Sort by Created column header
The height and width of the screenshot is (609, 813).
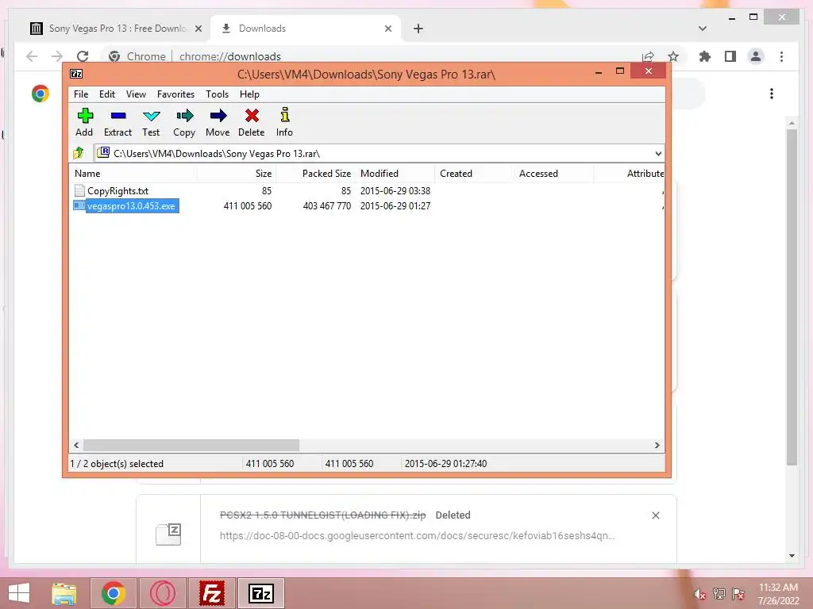tap(474, 174)
